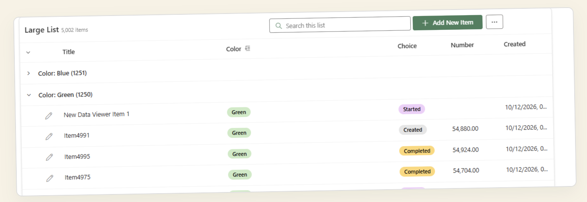The width and height of the screenshot is (587, 202).
Task: Click the Created column header
Action: (x=515, y=44)
